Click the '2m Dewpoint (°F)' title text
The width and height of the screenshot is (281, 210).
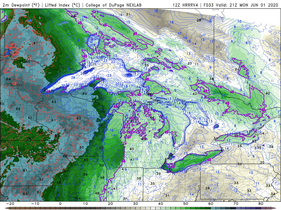point(21,5)
